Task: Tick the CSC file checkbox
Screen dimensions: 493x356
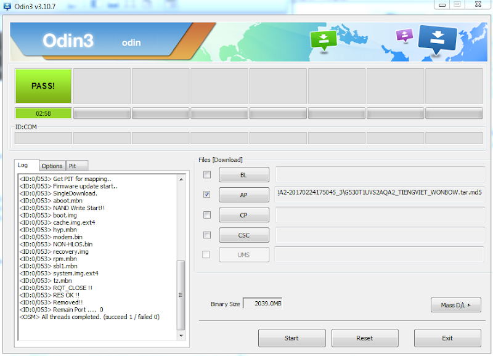Action: coord(207,235)
